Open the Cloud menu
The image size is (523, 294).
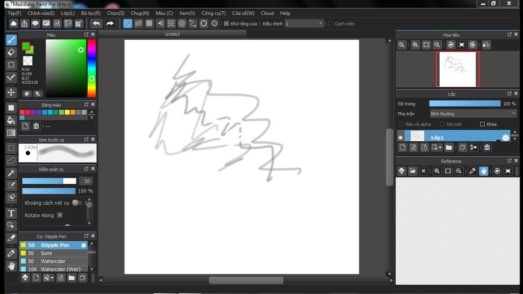[267, 13]
